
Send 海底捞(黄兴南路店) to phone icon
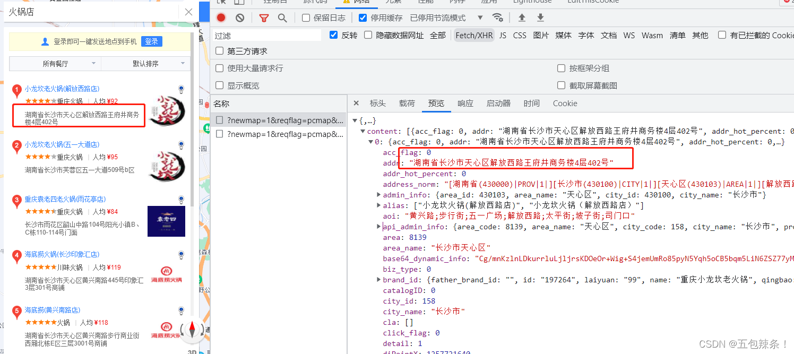(181, 310)
